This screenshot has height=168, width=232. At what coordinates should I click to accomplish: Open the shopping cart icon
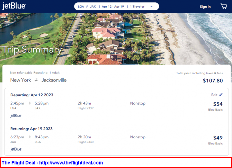click(223, 7)
